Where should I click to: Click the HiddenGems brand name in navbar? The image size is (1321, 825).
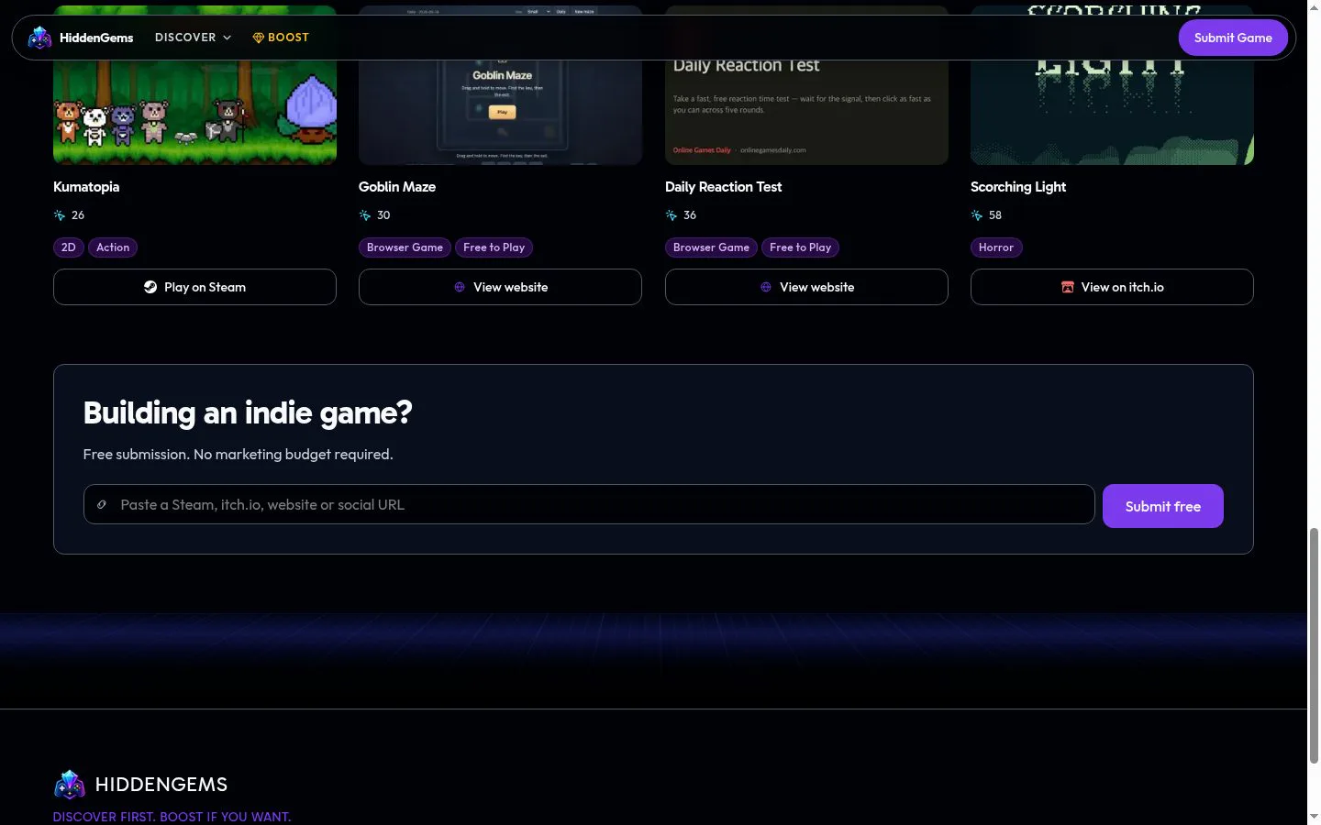pyautogui.click(x=96, y=38)
